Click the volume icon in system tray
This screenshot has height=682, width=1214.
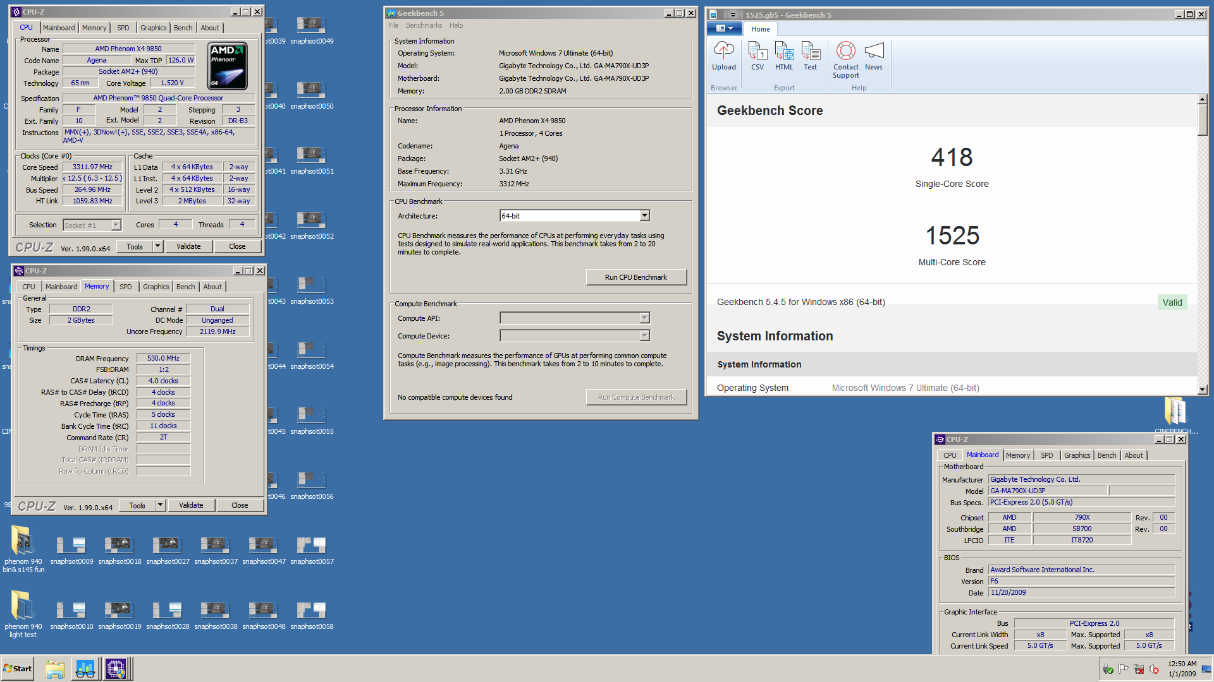click(x=1154, y=669)
